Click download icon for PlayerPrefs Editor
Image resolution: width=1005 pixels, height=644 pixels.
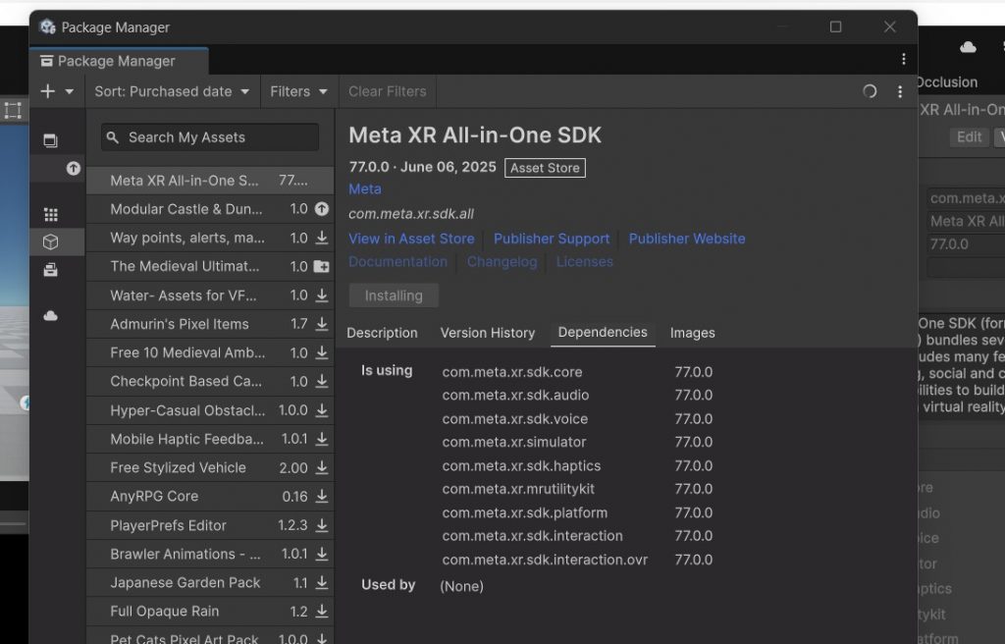tap(322, 524)
